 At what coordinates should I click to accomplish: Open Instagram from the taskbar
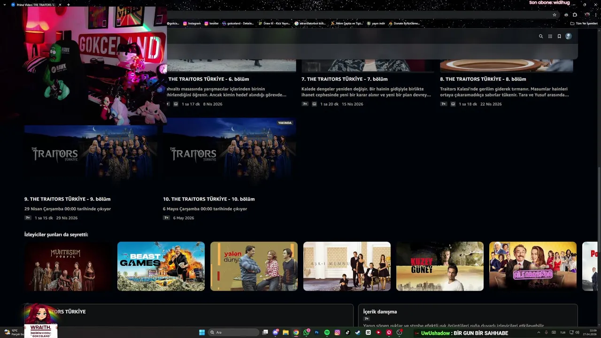(337, 332)
